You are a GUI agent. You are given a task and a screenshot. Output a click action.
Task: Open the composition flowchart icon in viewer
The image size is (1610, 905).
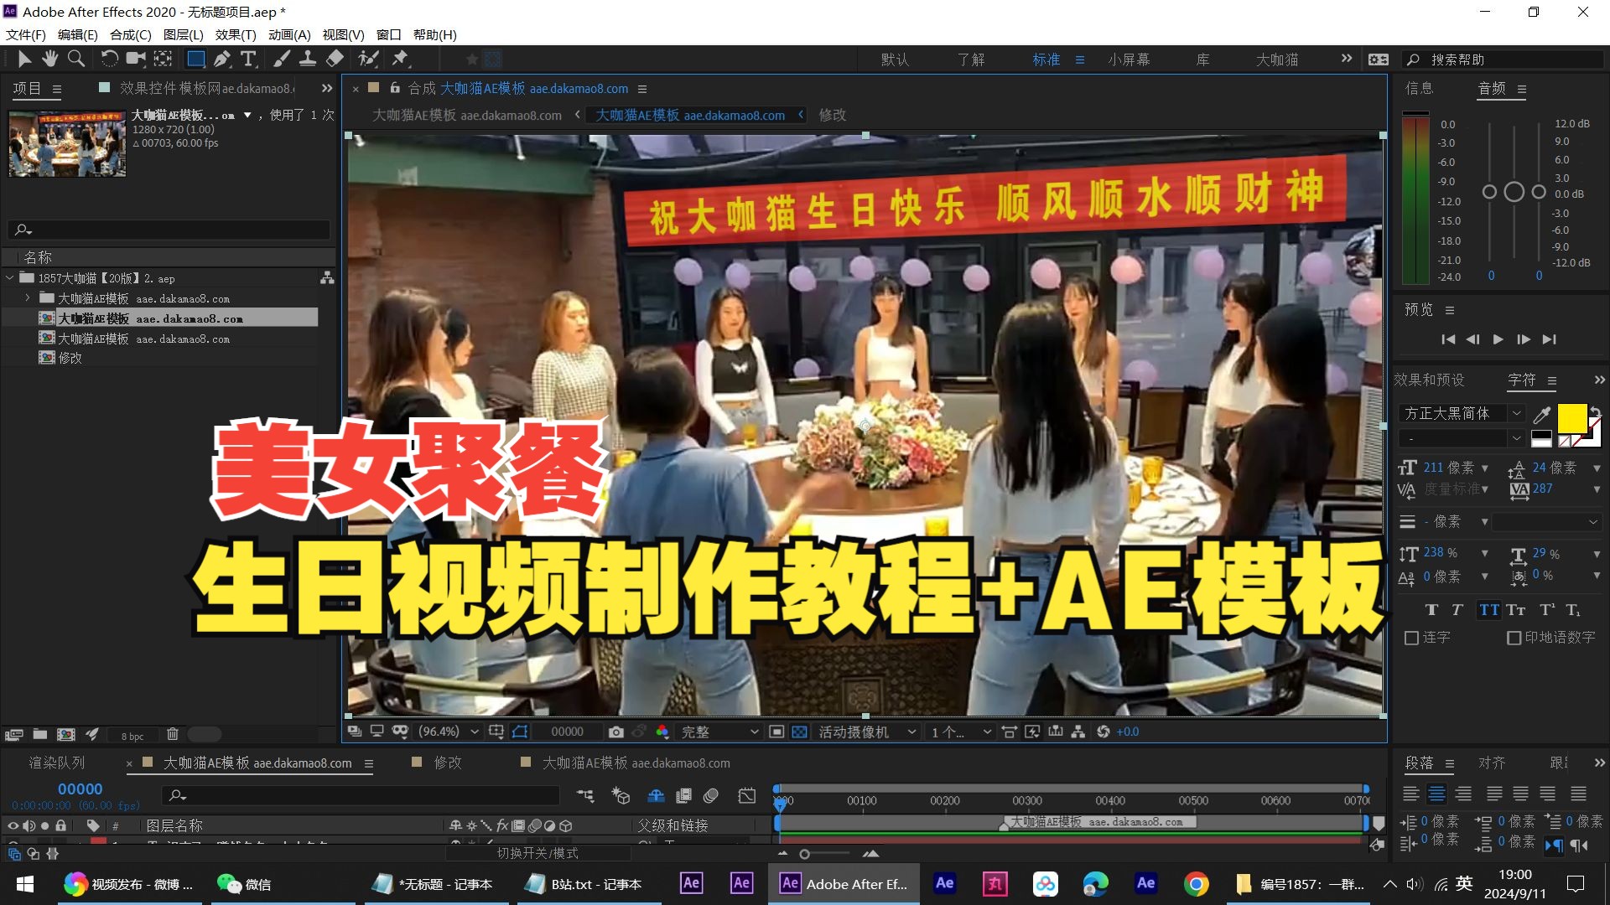[1078, 732]
